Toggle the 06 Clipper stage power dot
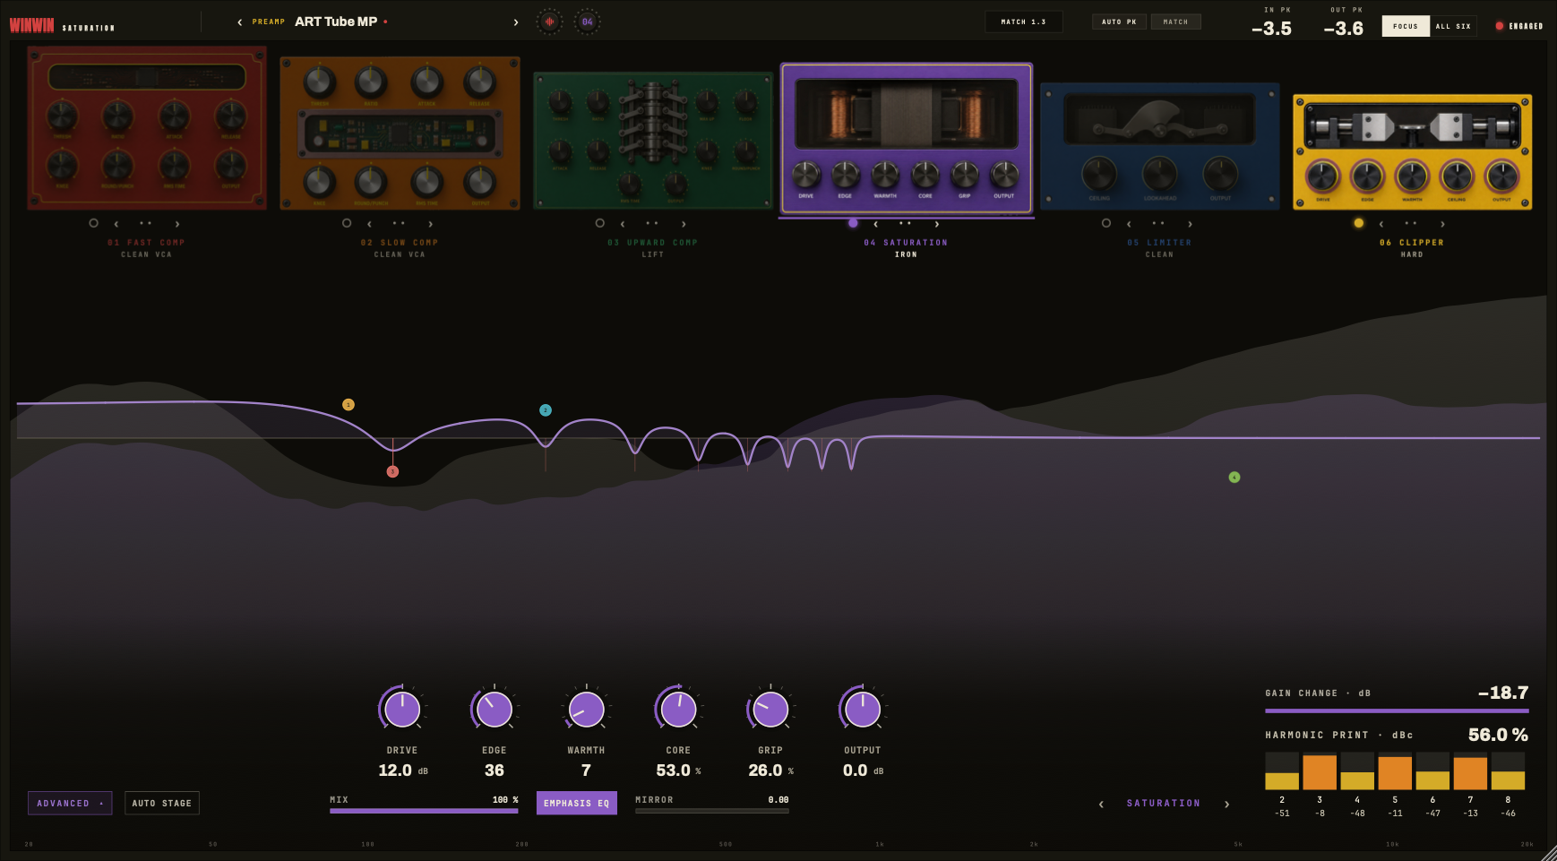1557x861 pixels. tap(1359, 223)
